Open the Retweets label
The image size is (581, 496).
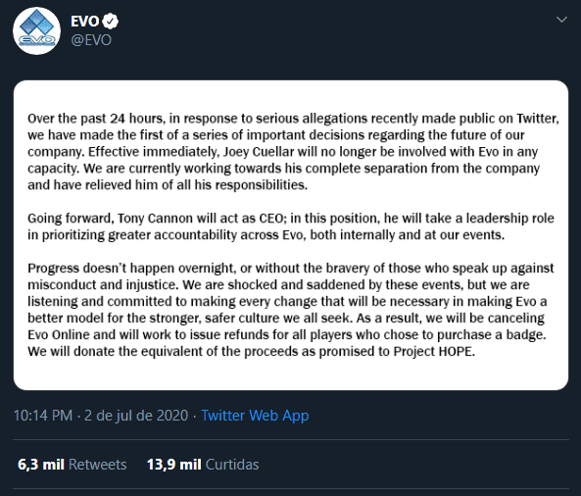[x=97, y=465]
